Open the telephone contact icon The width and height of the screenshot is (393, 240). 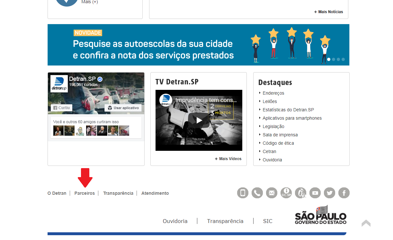coord(257,193)
